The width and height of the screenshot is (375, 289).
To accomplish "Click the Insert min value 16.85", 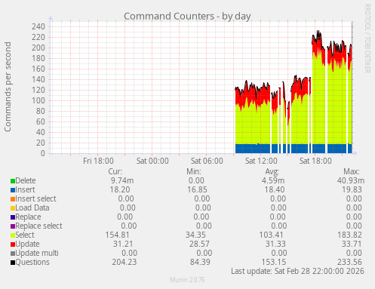I will 197,189.
